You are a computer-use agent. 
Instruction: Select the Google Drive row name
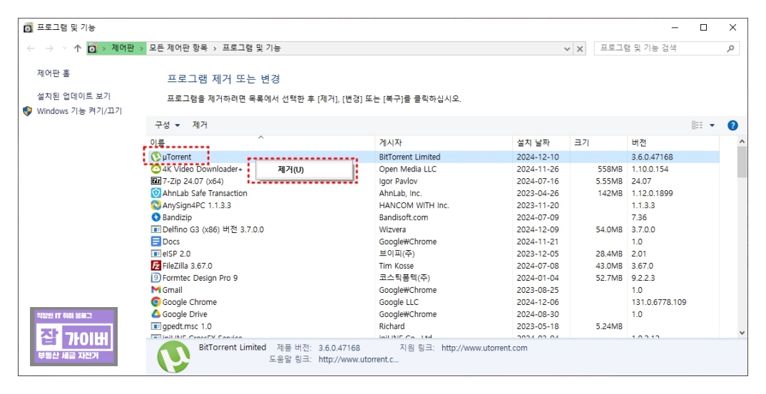click(x=185, y=314)
